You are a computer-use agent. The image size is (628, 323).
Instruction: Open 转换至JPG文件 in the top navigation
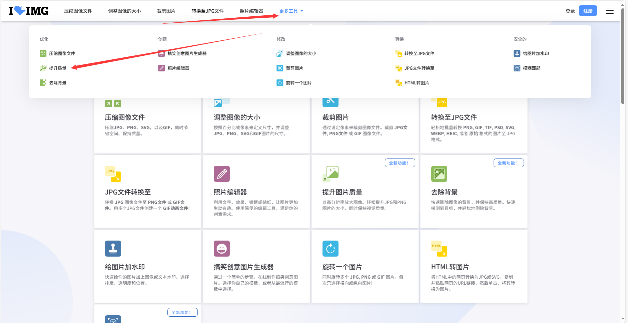coord(207,11)
